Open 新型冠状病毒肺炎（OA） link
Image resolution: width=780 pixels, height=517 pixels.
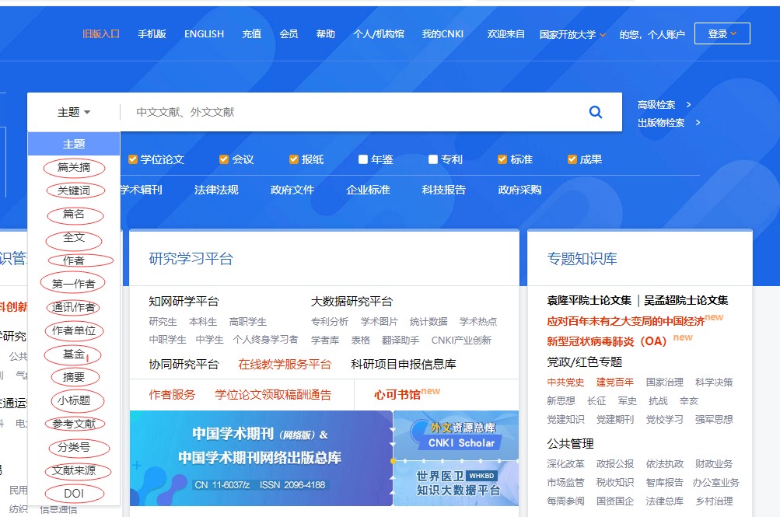point(607,341)
